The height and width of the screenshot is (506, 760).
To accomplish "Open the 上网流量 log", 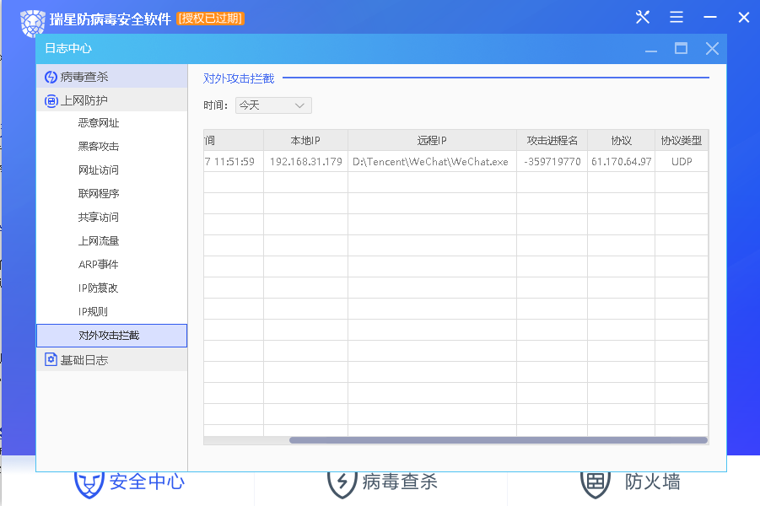I will coord(99,241).
